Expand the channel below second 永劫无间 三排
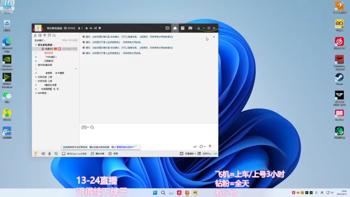350x197 pixels. point(36,85)
